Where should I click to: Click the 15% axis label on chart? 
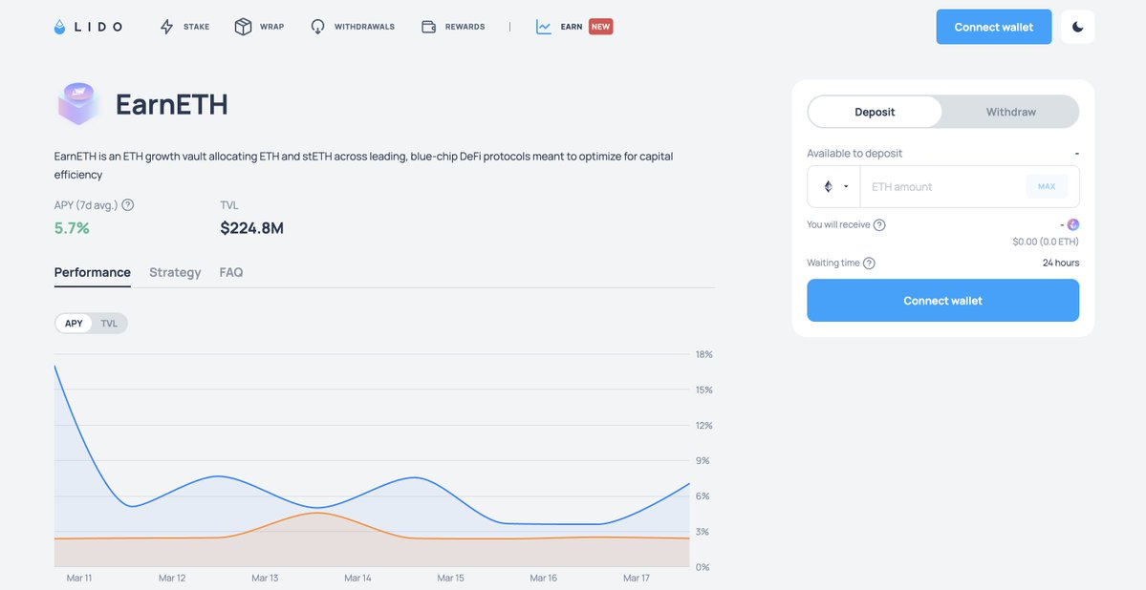click(703, 390)
